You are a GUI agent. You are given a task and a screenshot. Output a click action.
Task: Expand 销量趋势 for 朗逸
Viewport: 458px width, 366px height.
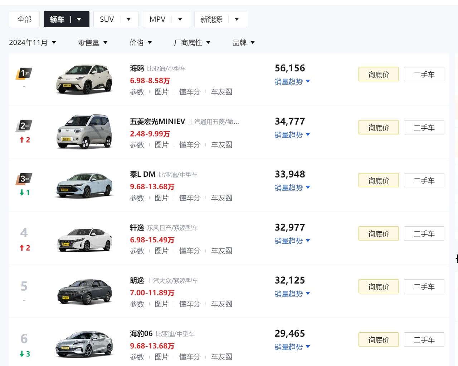(x=292, y=294)
